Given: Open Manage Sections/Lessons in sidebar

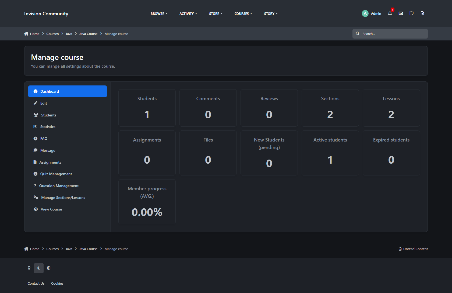Looking at the screenshot, I should (68, 198).
